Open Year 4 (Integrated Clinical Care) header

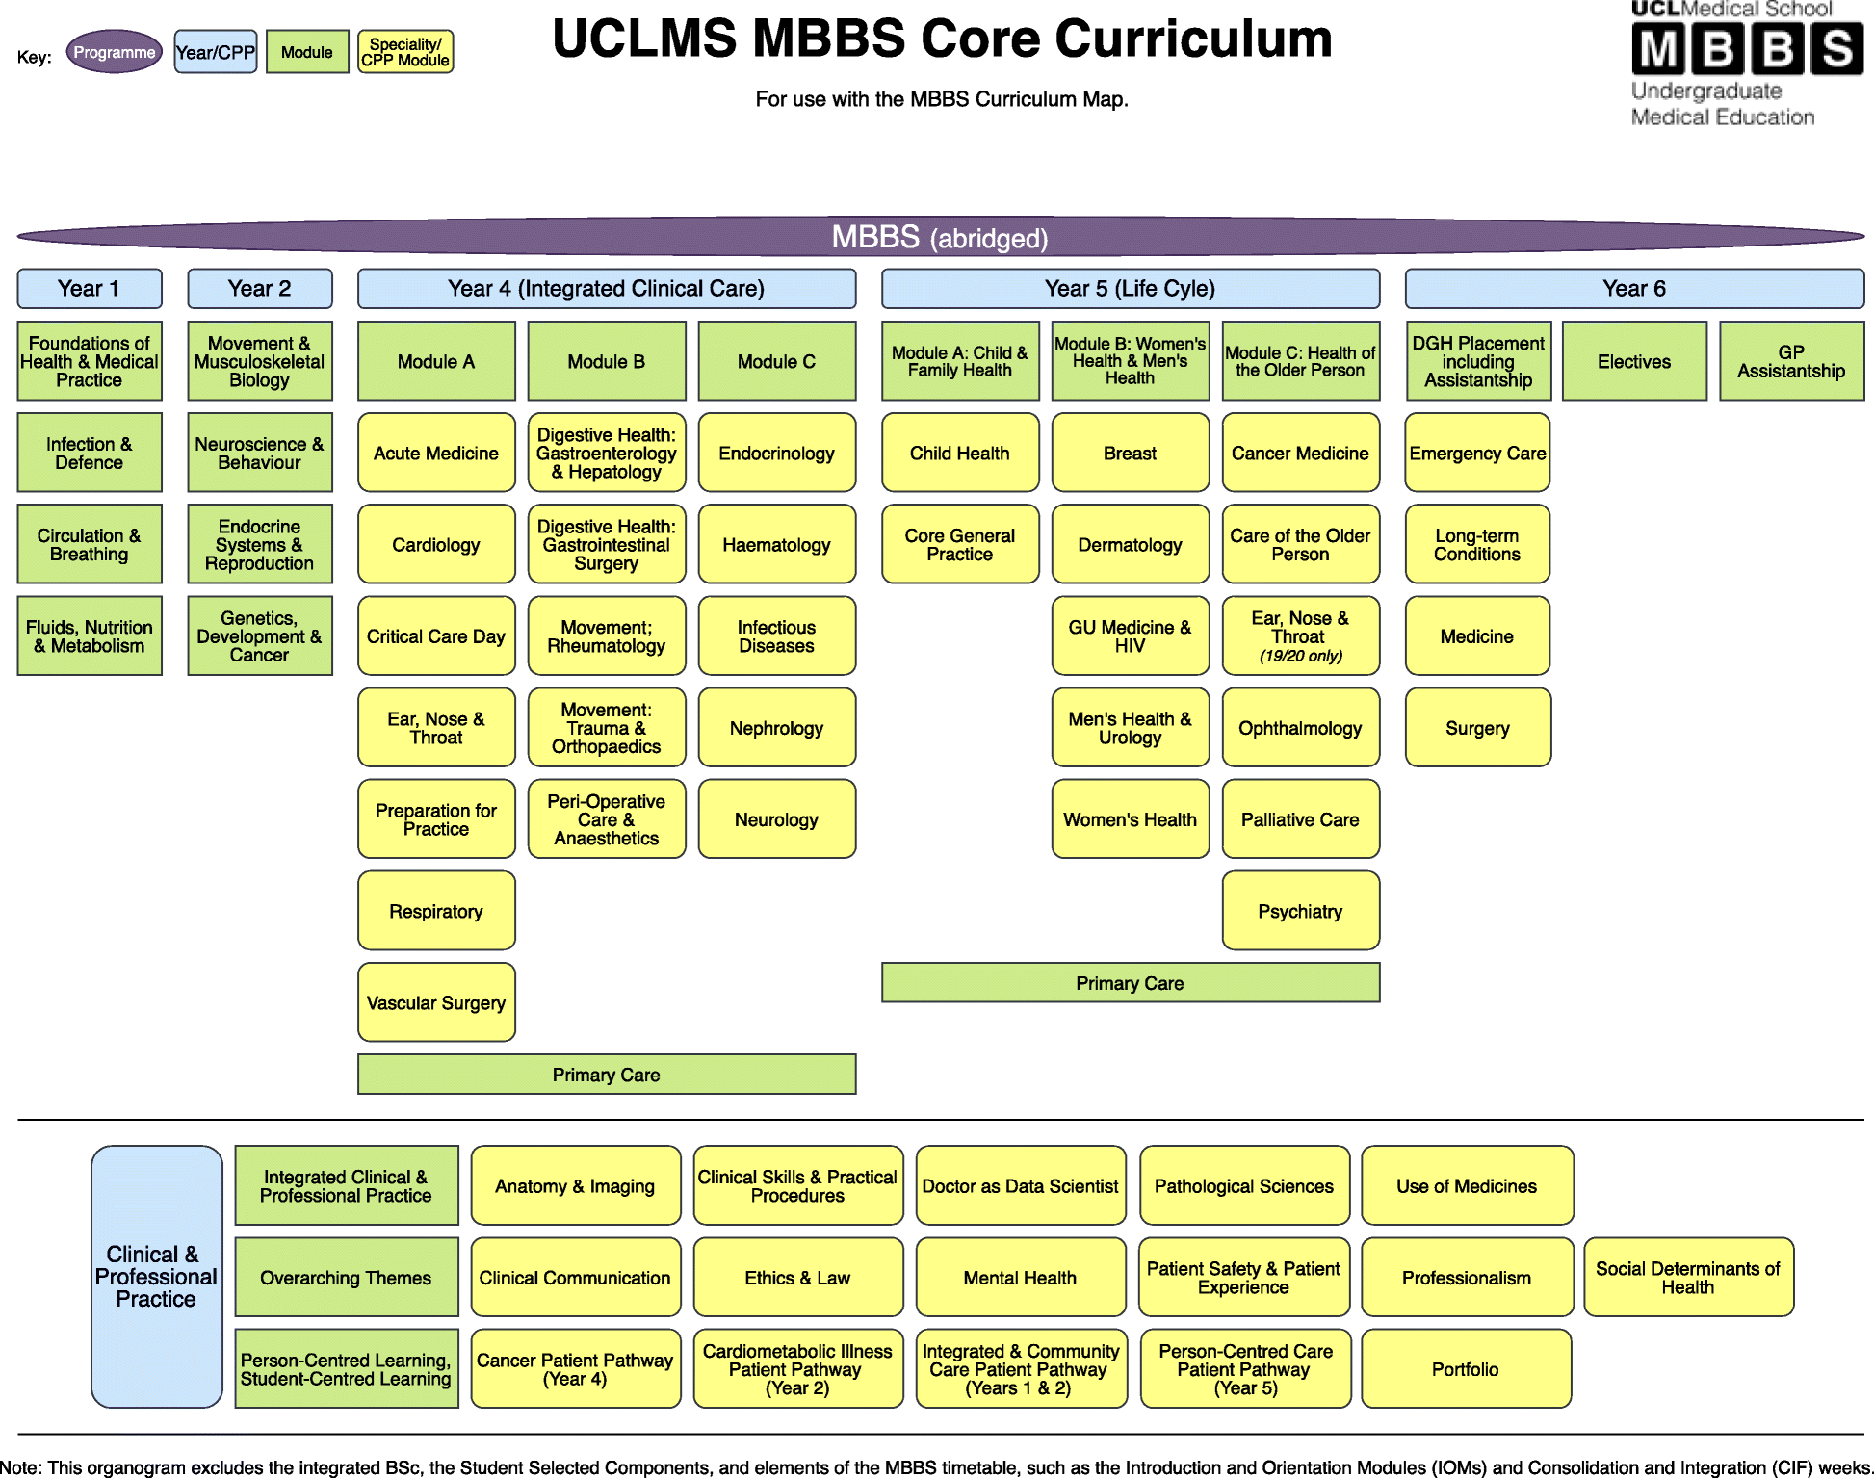[607, 289]
